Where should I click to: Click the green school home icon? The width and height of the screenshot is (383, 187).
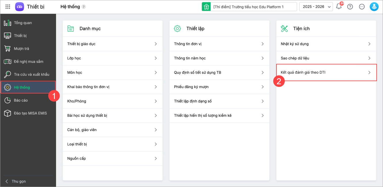(x=206, y=7)
